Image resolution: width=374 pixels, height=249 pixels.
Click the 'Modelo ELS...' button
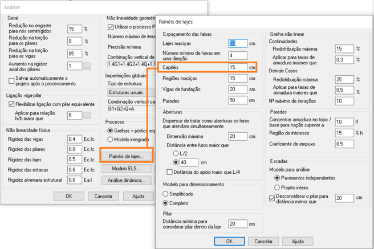click(x=125, y=169)
